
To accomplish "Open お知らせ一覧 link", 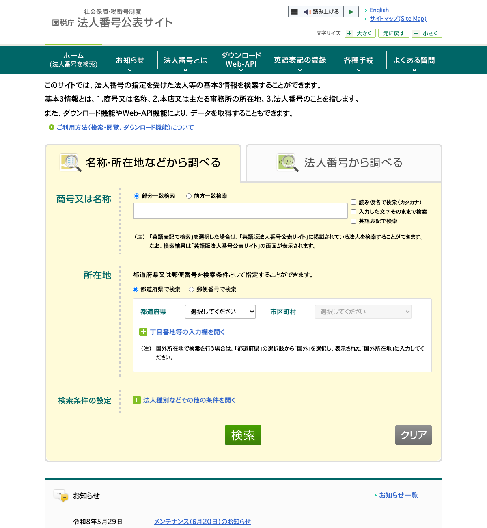I will tap(398, 495).
